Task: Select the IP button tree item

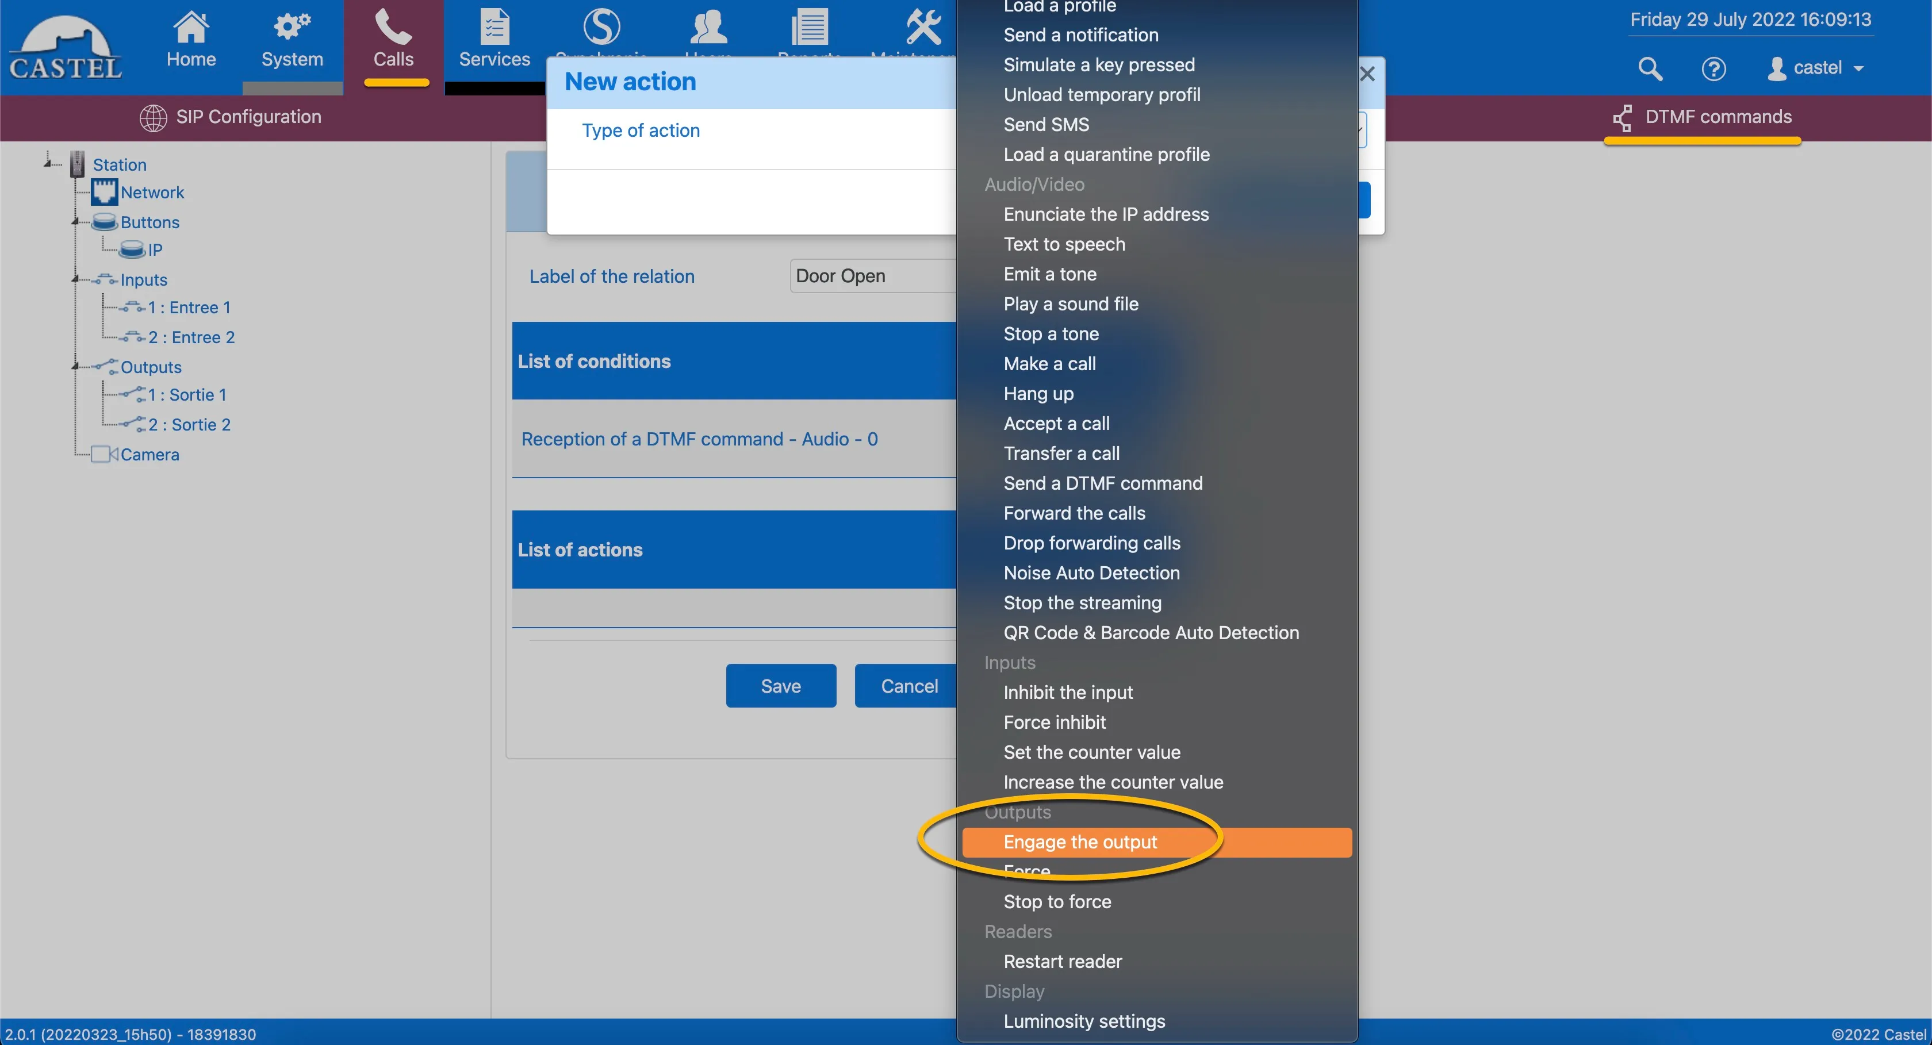Action: pyautogui.click(x=155, y=249)
